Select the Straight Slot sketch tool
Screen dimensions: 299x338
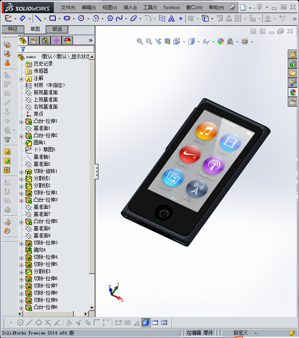click(67, 18)
